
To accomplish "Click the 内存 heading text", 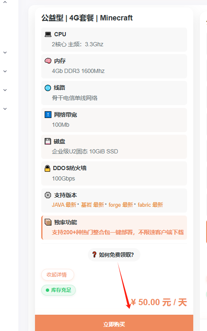I will [x=60, y=61].
